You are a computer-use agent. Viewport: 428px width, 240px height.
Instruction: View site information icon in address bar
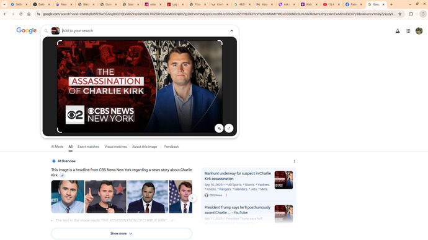(38, 14)
